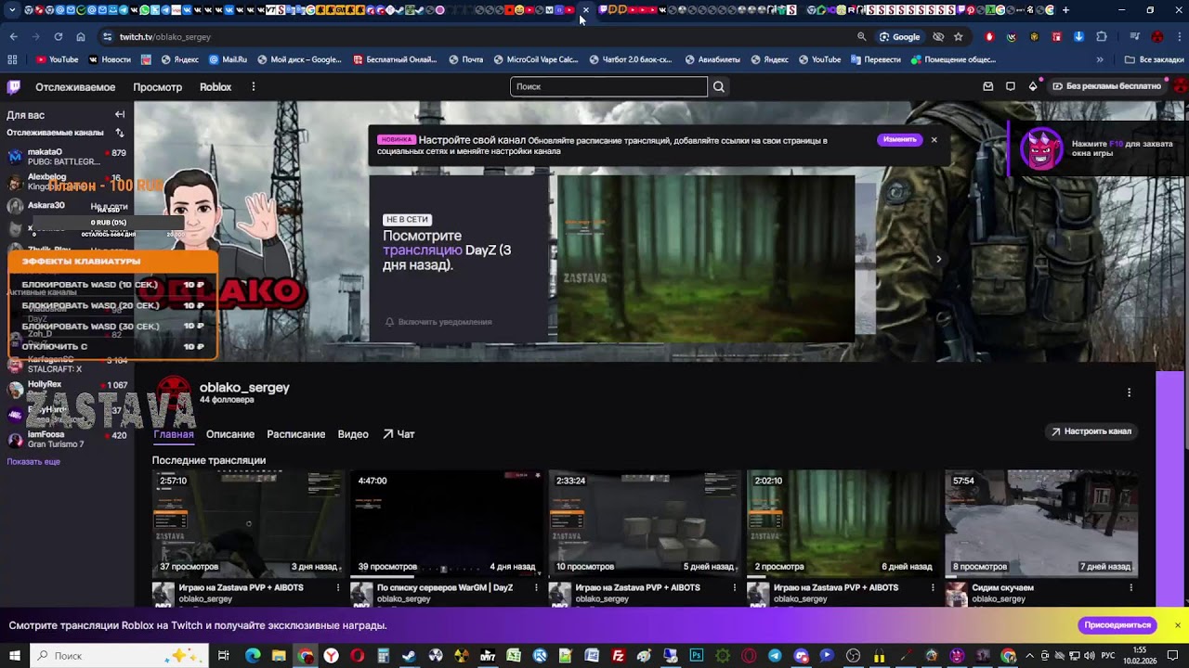
Task: Go to the browser home page icon
Action: click(x=81, y=37)
